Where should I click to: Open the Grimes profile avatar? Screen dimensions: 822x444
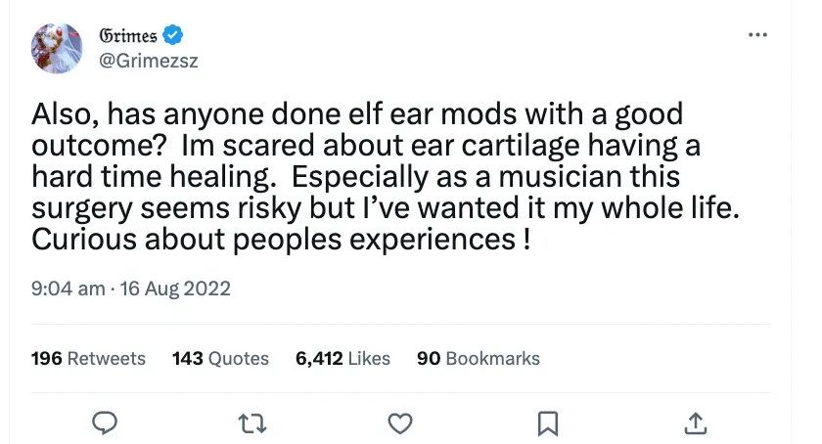click(x=57, y=48)
